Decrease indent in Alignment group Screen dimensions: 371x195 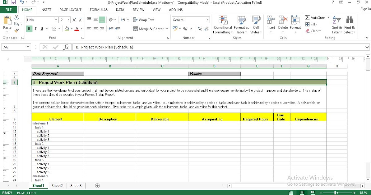[x=111, y=29]
